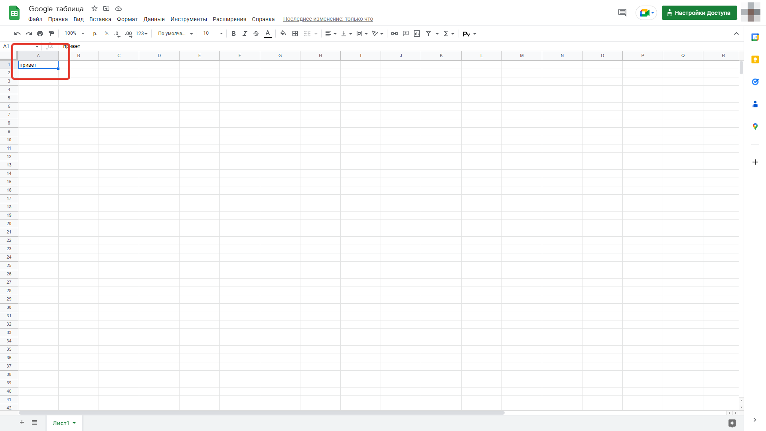Star the Google-таблица document
The height and width of the screenshot is (431, 766).
[x=95, y=8]
